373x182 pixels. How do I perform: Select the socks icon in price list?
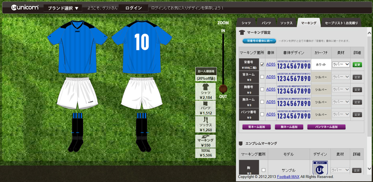click(206, 120)
